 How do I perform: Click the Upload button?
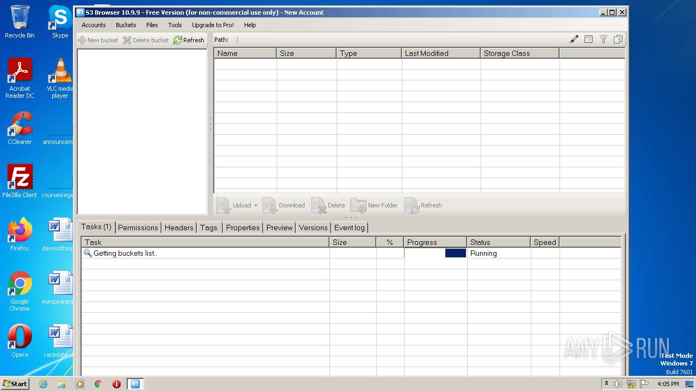click(234, 205)
